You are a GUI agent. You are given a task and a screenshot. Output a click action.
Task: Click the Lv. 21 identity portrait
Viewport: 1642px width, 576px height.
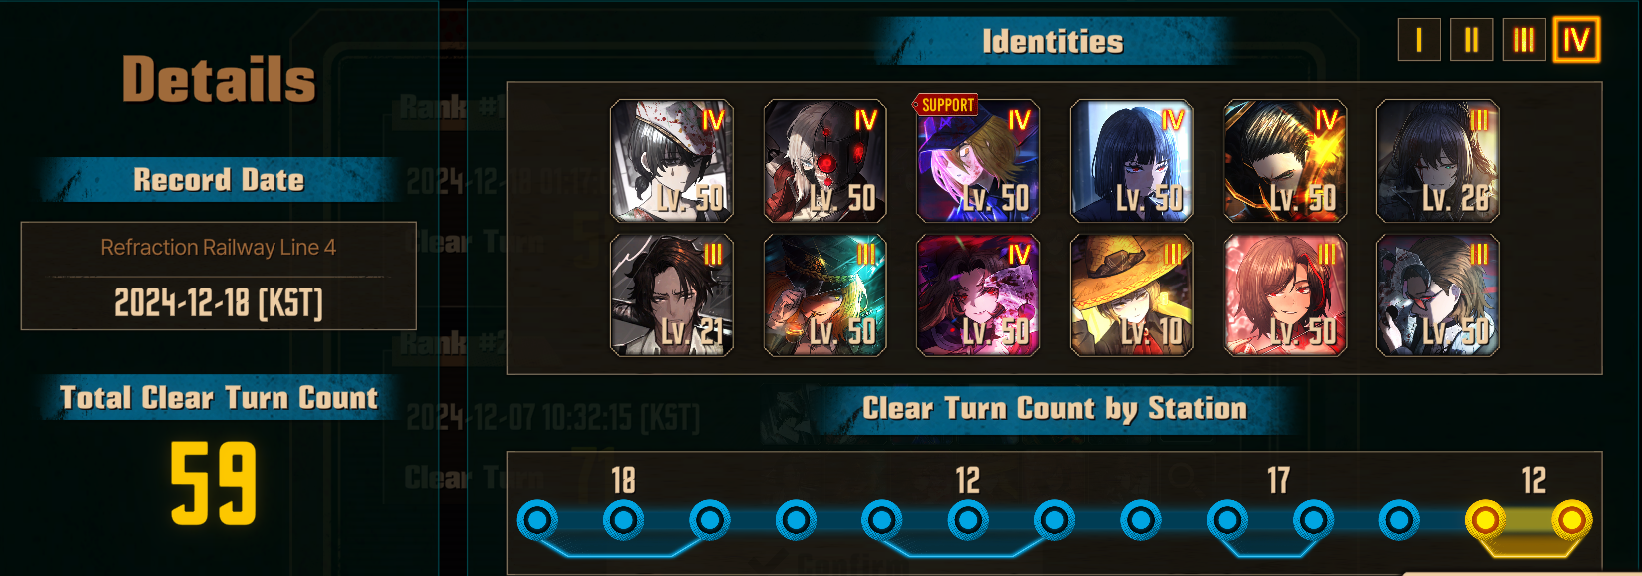tap(672, 295)
